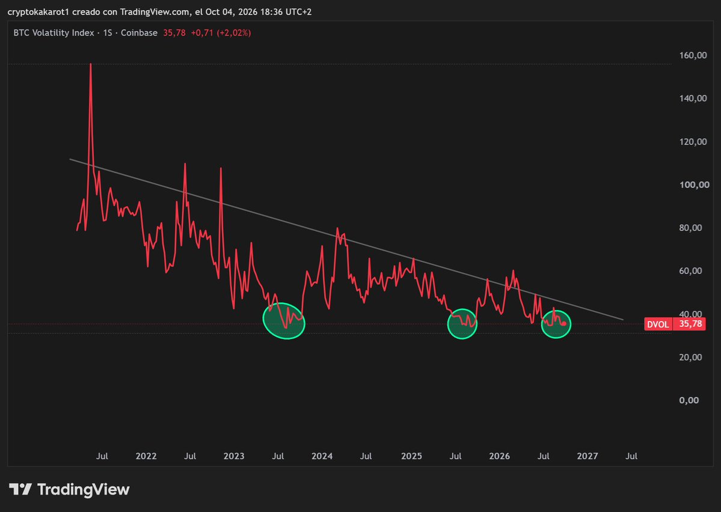
Task: Click the change value +0,71 (+2,02%)
Action: 221,32
